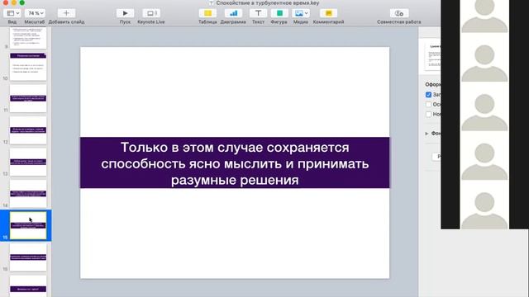Insert a chart using Диаграмма icon
Screen dimensions: 529x297
click(x=233, y=13)
